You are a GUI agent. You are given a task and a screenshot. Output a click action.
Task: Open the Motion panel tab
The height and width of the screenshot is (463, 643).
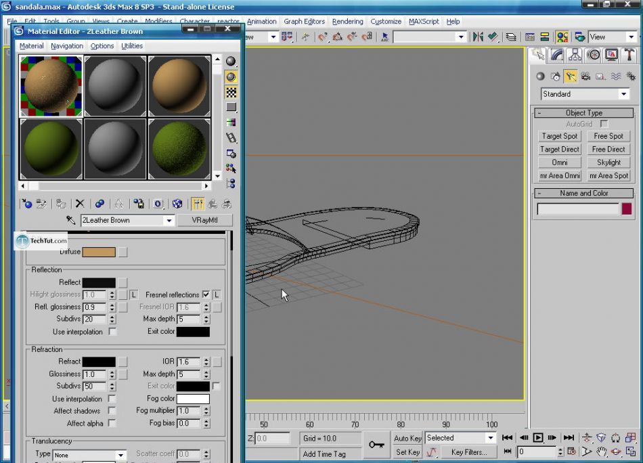pos(594,55)
